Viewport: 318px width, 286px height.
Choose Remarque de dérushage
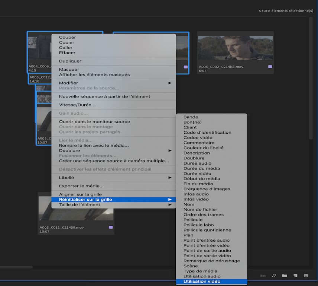(211, 261)
